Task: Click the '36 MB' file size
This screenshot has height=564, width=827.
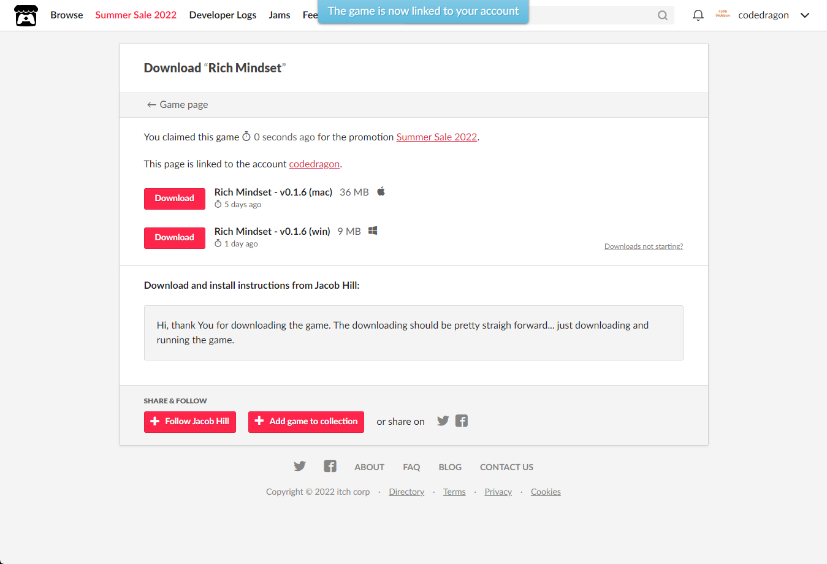Action: [354, 192]
